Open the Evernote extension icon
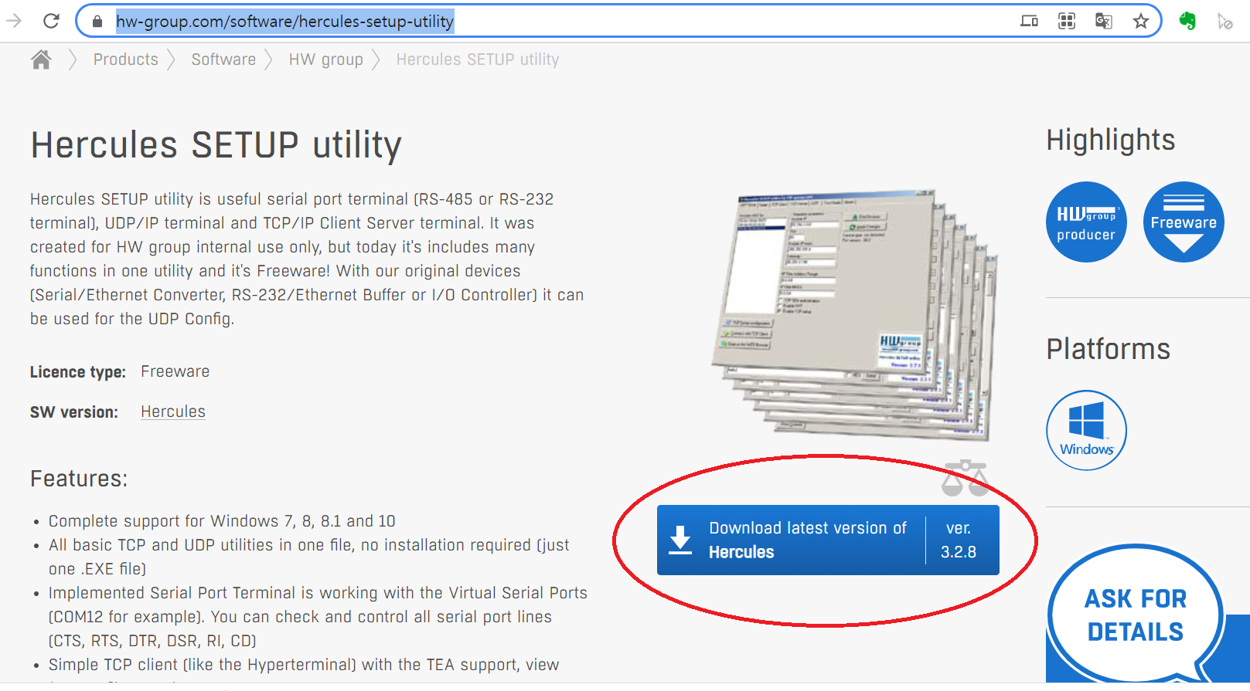This screenshot has height=691, width=1250. coord(1188,21)
